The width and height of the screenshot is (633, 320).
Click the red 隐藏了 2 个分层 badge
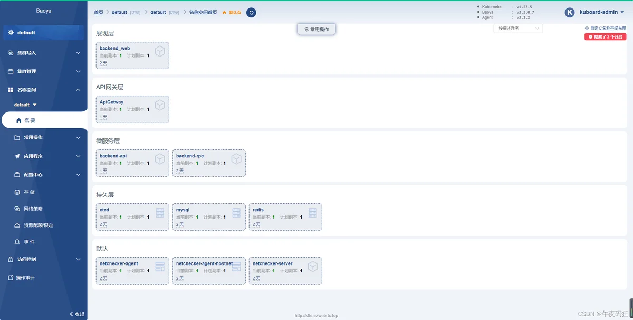point(605,37)
